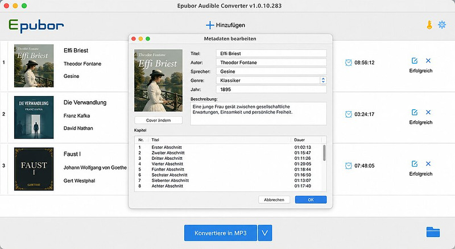Click duration 01:02:13
Viewport: 455px width, 249px height.
click(x=303, y=147)
